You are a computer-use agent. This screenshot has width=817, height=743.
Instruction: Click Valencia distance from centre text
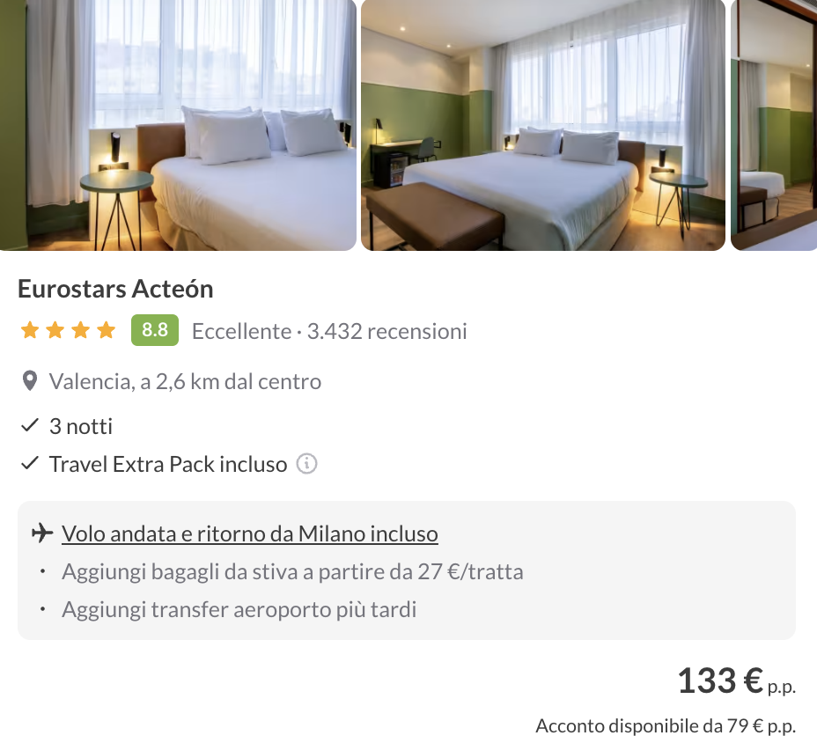[185, 381]
